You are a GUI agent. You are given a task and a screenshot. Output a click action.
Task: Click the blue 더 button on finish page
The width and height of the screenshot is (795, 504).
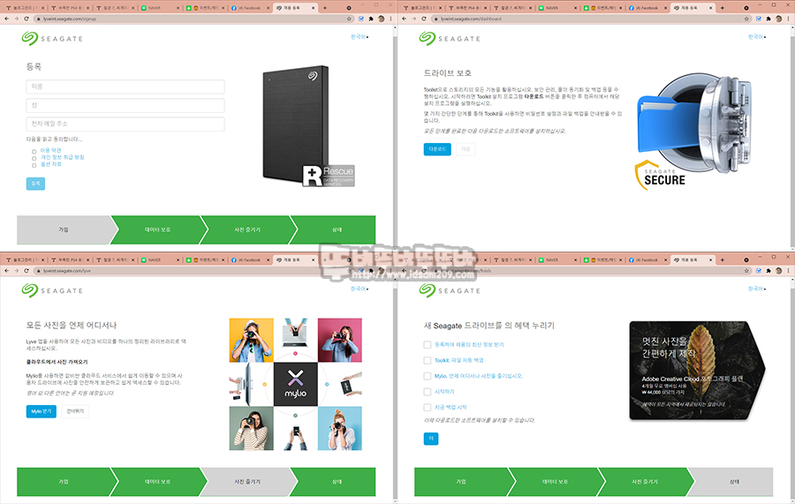click(431, 439)
